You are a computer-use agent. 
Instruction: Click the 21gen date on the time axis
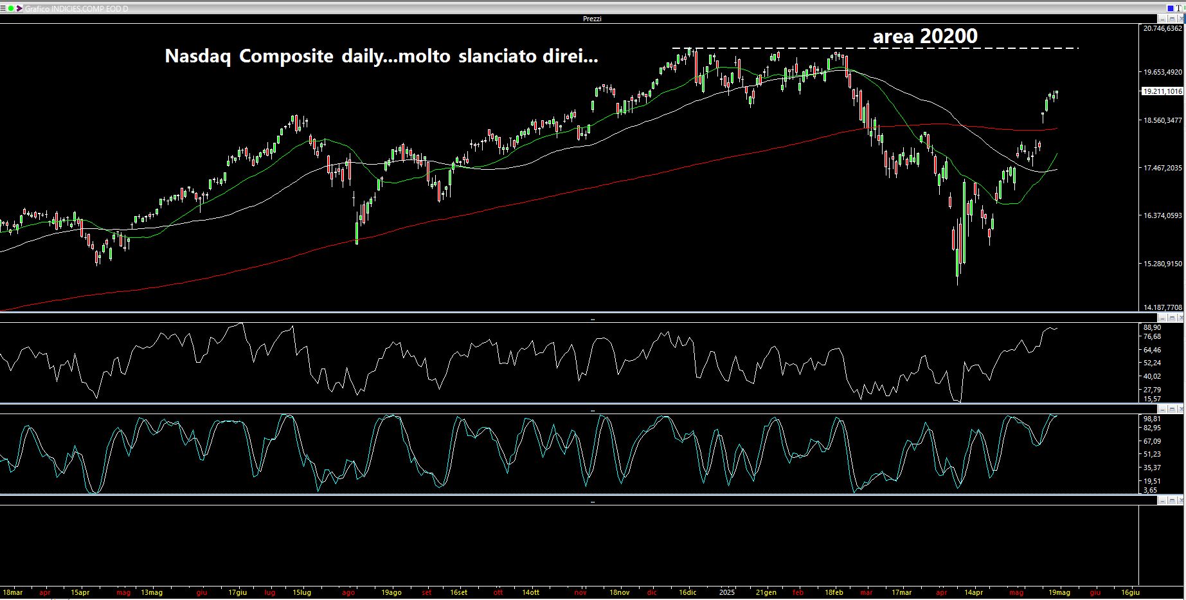766,592
